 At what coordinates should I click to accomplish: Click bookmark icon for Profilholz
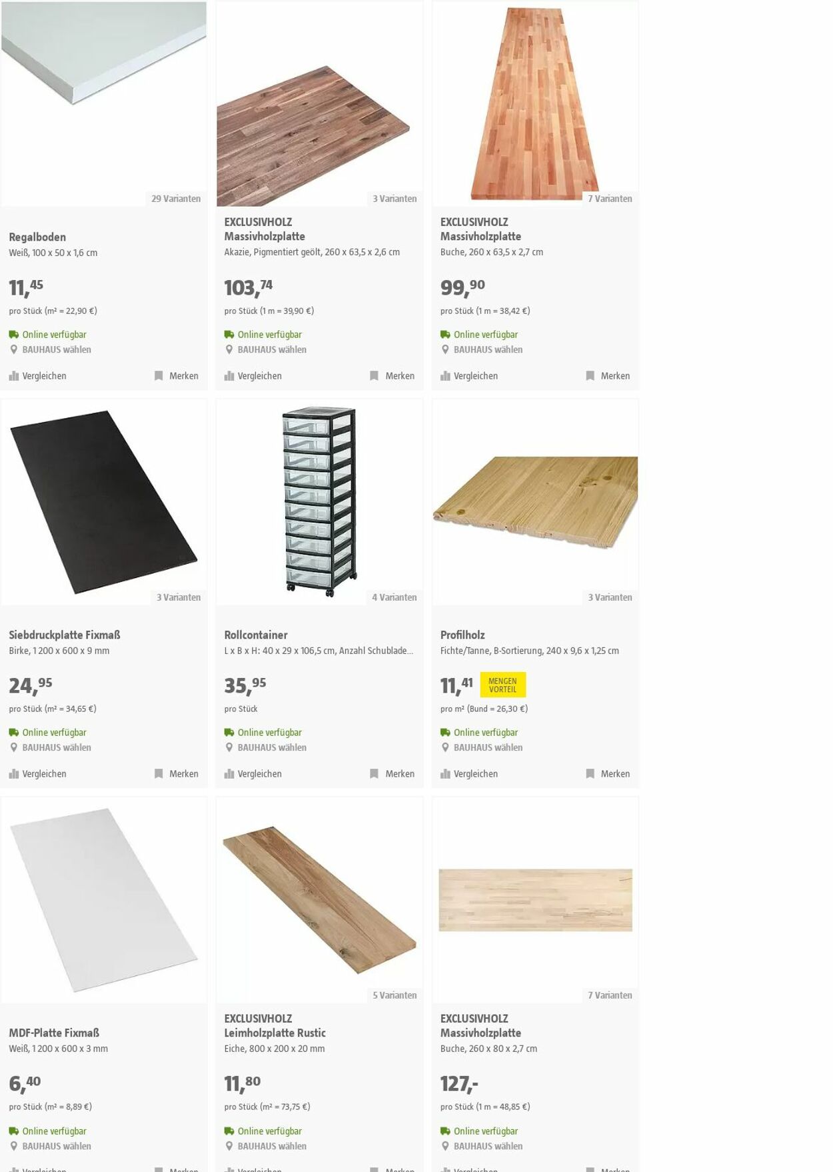pos(590,774)
